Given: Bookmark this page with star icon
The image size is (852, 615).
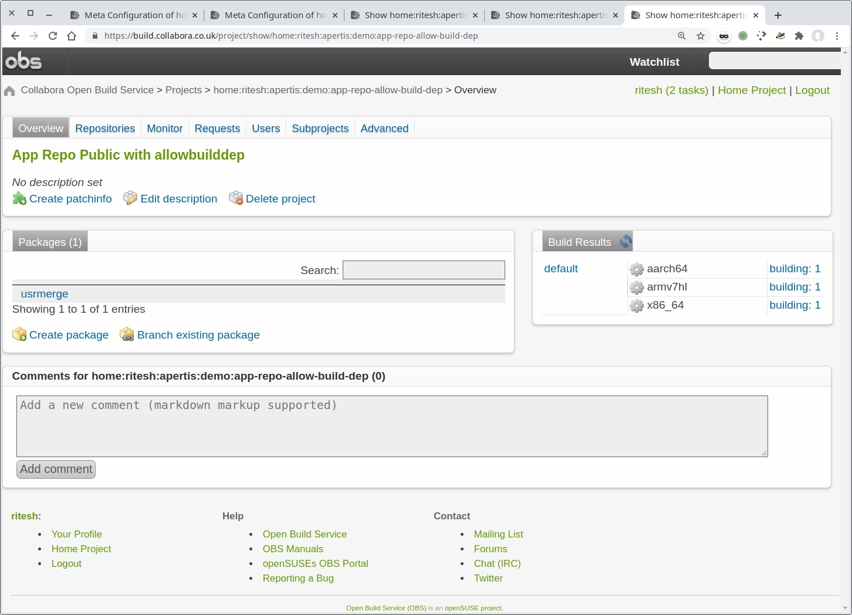Looking at the screenshot, I should 701,36.
